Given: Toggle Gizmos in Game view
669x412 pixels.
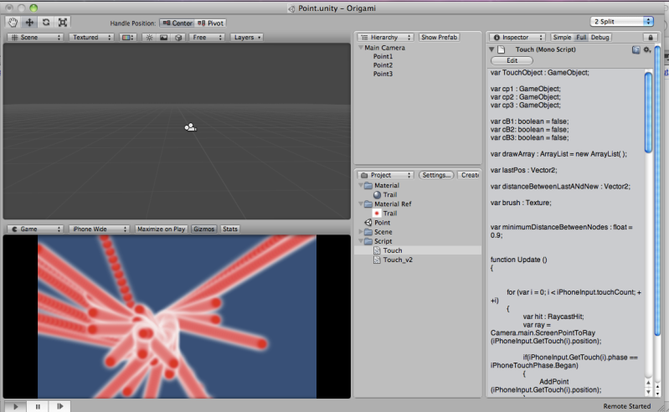Looking at the screenshot, I should 203,229.
